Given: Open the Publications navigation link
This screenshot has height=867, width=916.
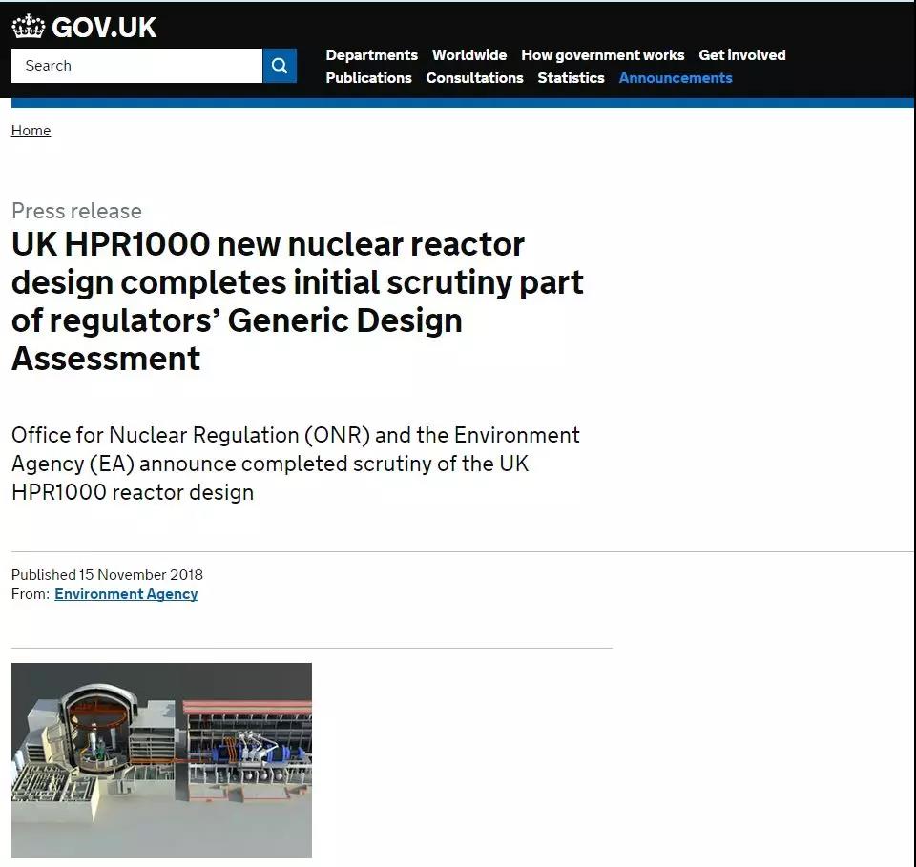Looking at the screenshot, I should tap(368, 77).
